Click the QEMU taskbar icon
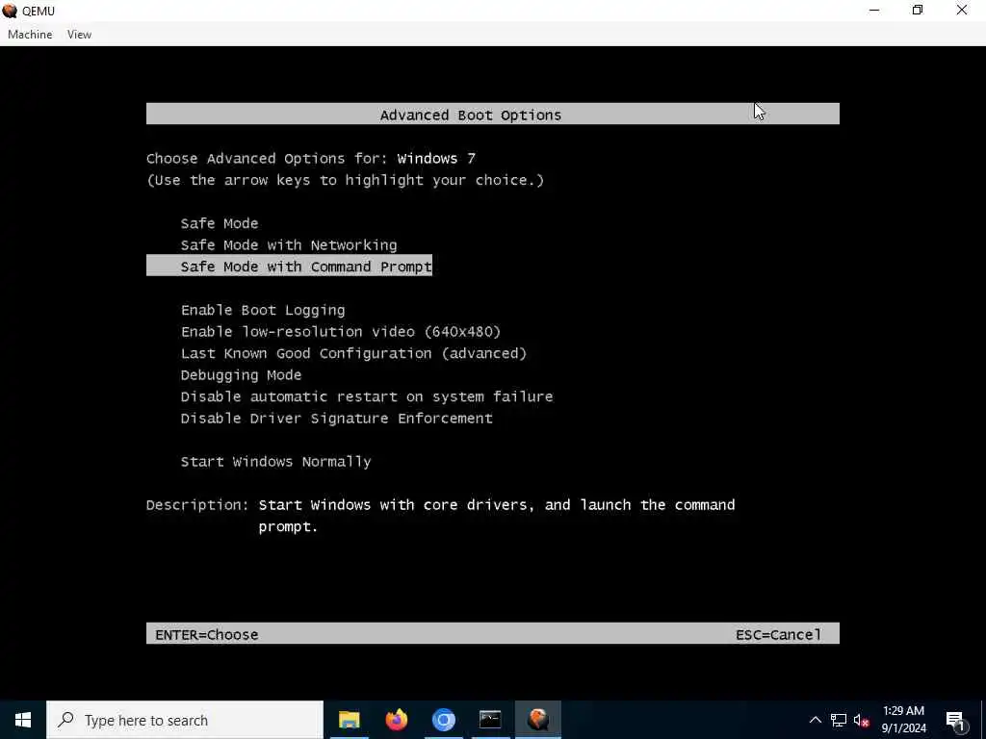Image resolution: width=986 pixels, height=739 pixels. (x=537, y=720)
